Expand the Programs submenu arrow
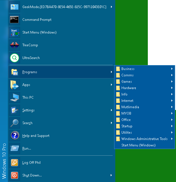The width and height of the screenshot is (176, 182). coord(112,72)
